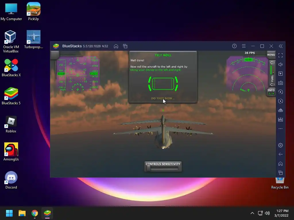This screenshot has width=294, height=220.
Task: Open the BlueStacks hamburger menu
Action: pyautogui.click(x=243, y=46)
